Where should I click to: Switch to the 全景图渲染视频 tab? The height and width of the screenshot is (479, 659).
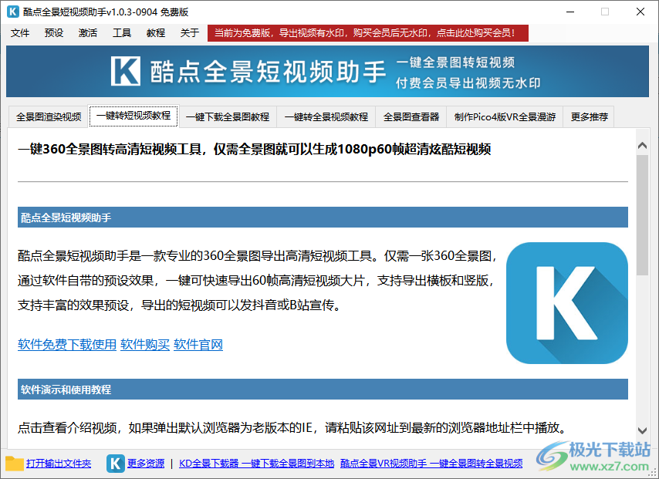pos(49,117)
